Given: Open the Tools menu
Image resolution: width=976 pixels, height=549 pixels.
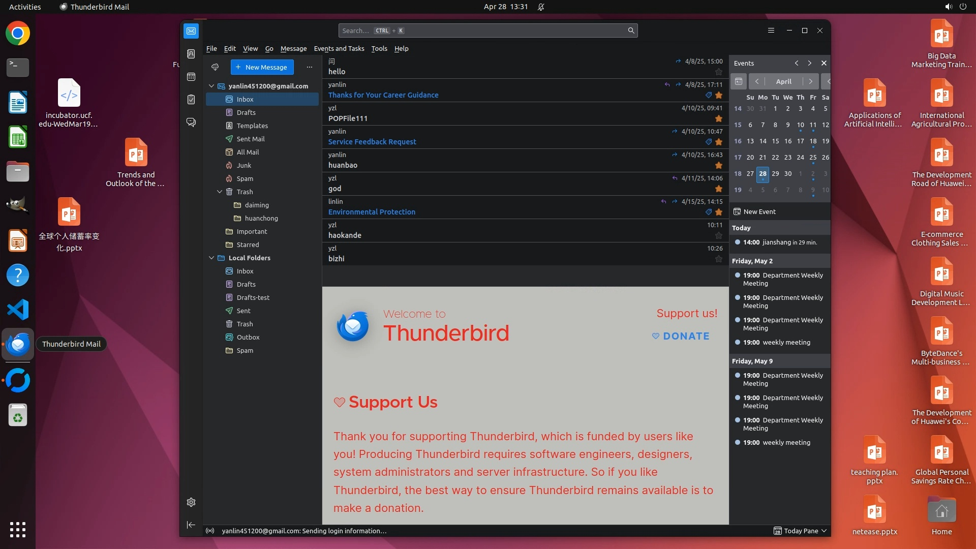Looking at the screenshot, I should pyautogui.click(x=379, y=49).
